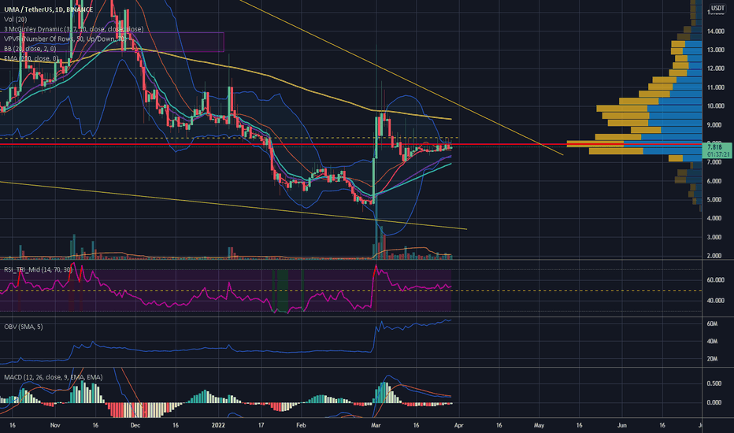Click the Feb label on time axis
The image size is (734, 433).
tap(301, 425)
